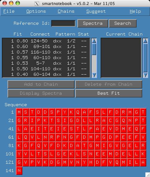Click the Search button
This screenshot has height=177, width=150.
click(x=123, y=24)
